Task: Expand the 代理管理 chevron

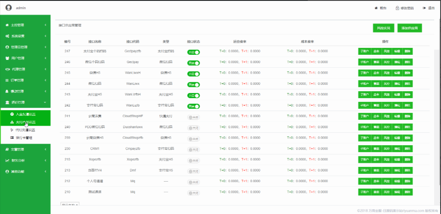Action: (45, 70)
